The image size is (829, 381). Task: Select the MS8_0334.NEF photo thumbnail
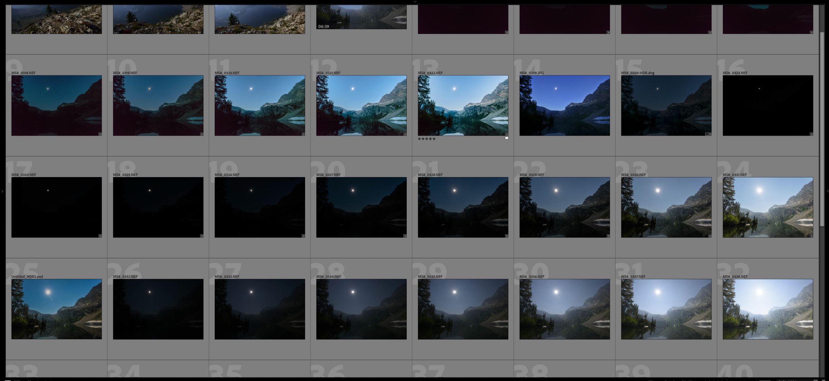tap(361, 309)
